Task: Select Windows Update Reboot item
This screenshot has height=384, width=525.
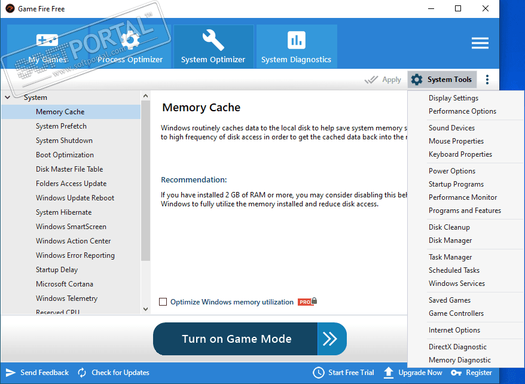Action: pyautogui.click(x=75, y=198)
